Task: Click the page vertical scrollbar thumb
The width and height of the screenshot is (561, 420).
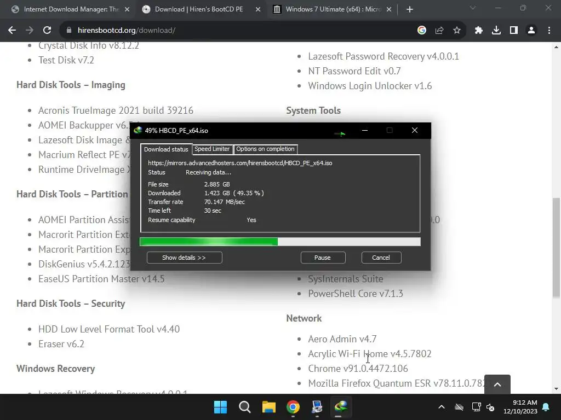Action: tap(556, 247)
